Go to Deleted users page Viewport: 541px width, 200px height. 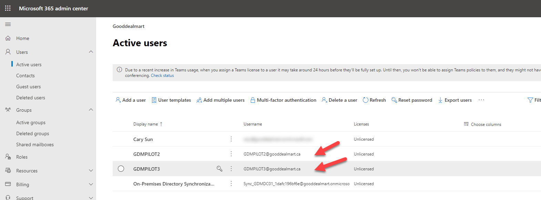(x=31, y=98)
